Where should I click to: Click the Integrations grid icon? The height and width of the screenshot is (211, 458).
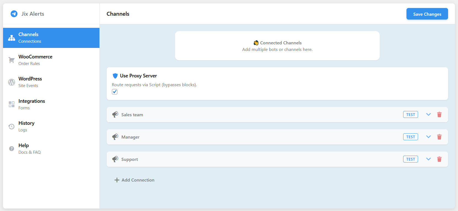(12, 104)
